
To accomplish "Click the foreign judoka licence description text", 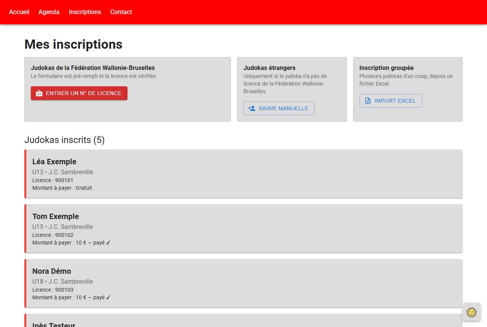I will point(285,84).
